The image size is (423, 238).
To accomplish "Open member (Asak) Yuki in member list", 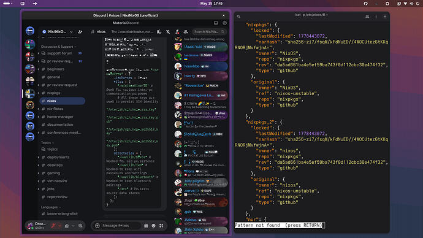I will [200, 47].
